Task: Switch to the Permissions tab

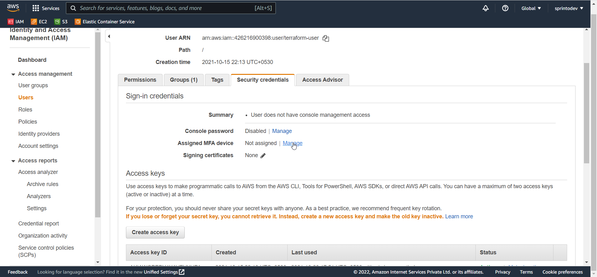Action: click(x=140, y=80)
